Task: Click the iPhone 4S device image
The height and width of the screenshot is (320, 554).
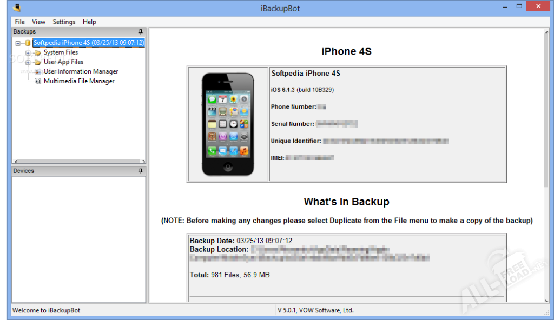Action: point(228,124)
